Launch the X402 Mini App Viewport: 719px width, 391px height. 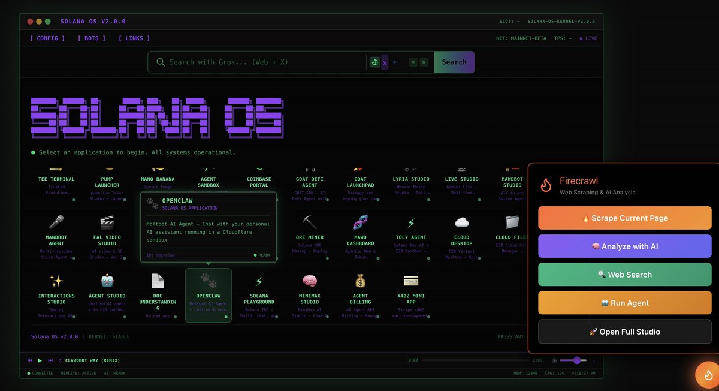point(411,295)
